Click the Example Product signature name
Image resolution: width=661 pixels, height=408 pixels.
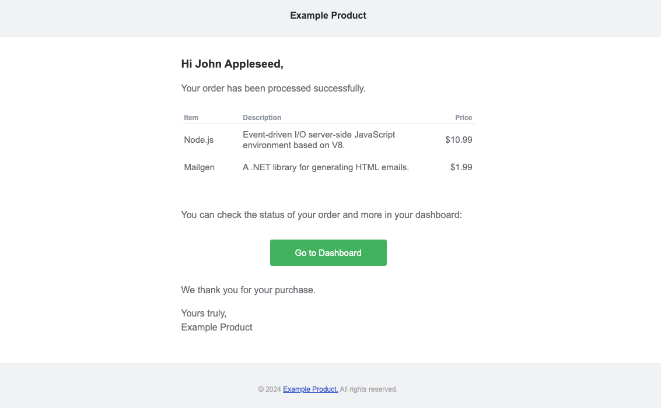pos(216,328)
